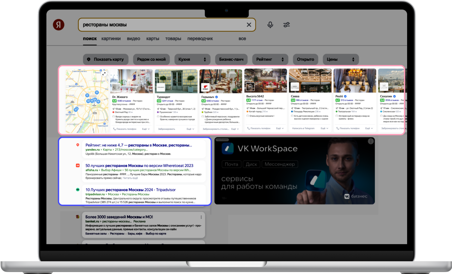The image size is (452, 274).
Task: Expand Ещё on the Высота 5642 card
Action: point(280,128)
